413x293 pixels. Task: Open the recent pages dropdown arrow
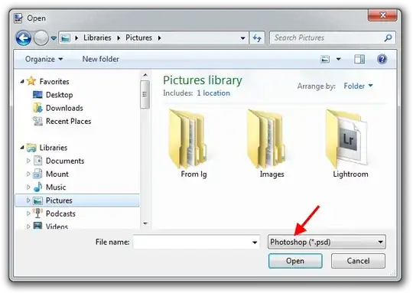pos(54,38)
